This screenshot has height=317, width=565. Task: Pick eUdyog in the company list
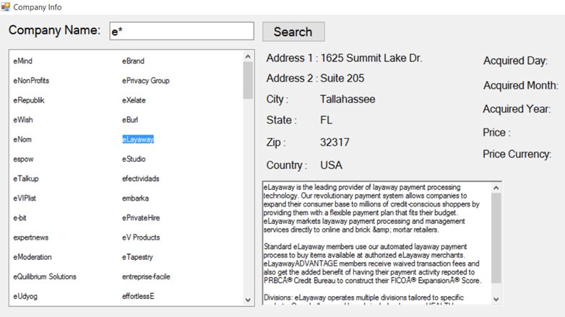tap(25, 297)
